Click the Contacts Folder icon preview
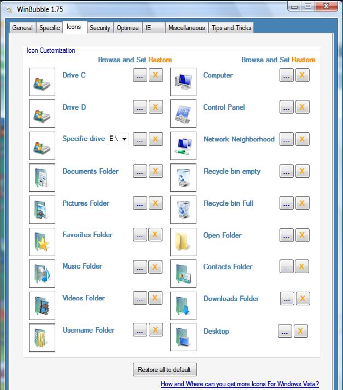The image size is (343, 390). point(183,274)
